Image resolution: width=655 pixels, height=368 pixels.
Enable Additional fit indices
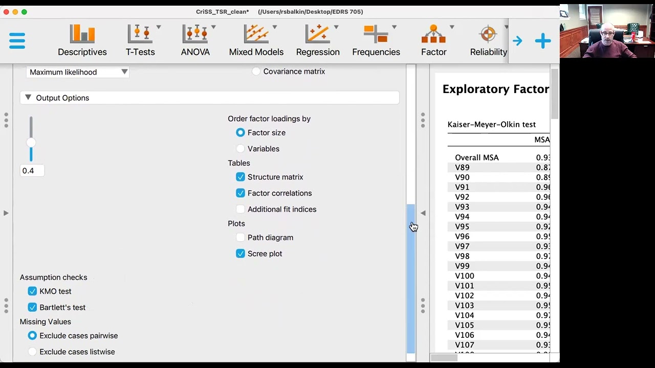point(241,209)
